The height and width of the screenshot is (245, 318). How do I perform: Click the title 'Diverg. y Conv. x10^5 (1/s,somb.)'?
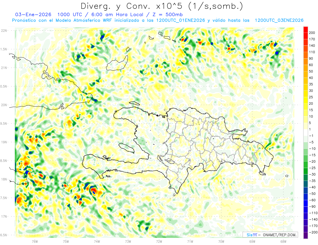point(162,6)
